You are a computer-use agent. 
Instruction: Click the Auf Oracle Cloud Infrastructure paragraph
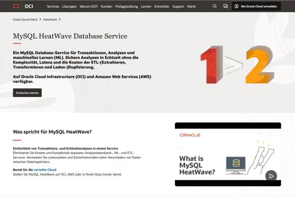click(x=82, y=79)
